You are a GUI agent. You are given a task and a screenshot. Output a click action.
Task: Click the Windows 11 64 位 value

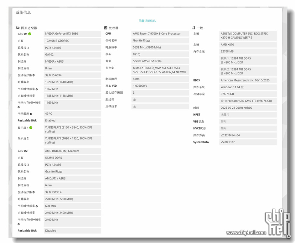pyautogui.click(x=248, y=87)
